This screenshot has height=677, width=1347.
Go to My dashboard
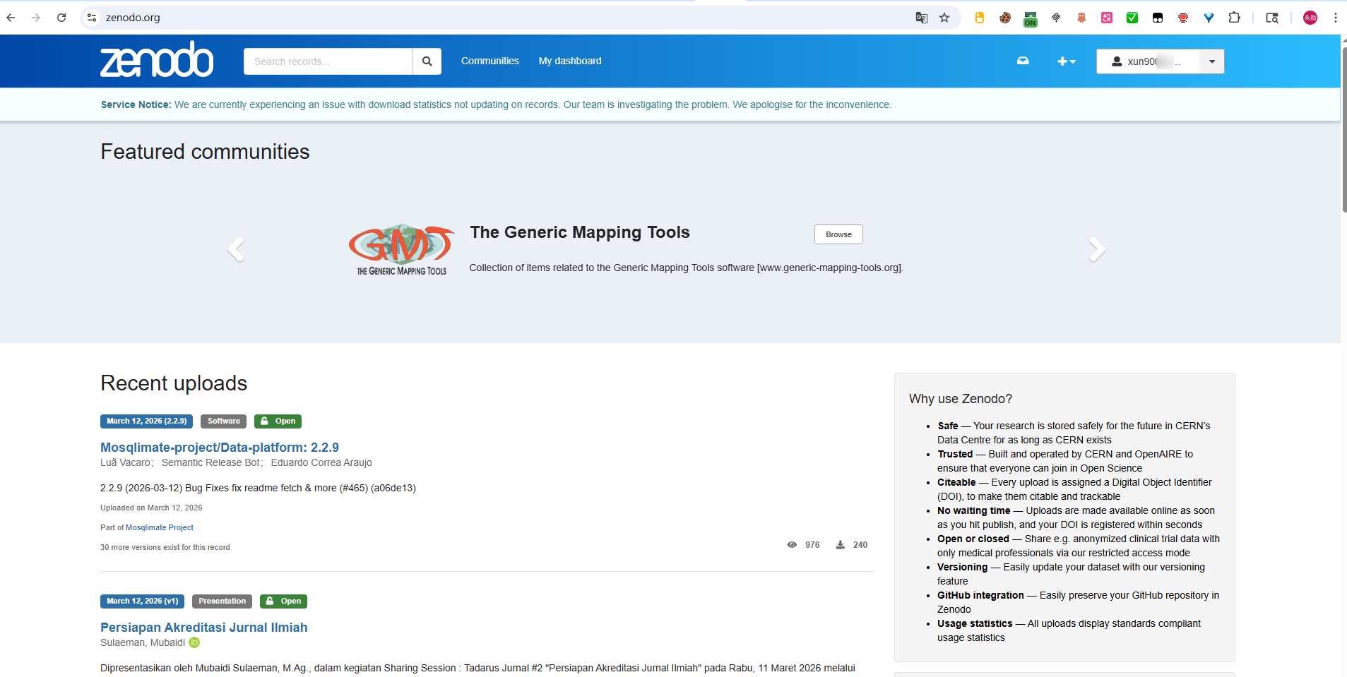click(x=570, y=61)
